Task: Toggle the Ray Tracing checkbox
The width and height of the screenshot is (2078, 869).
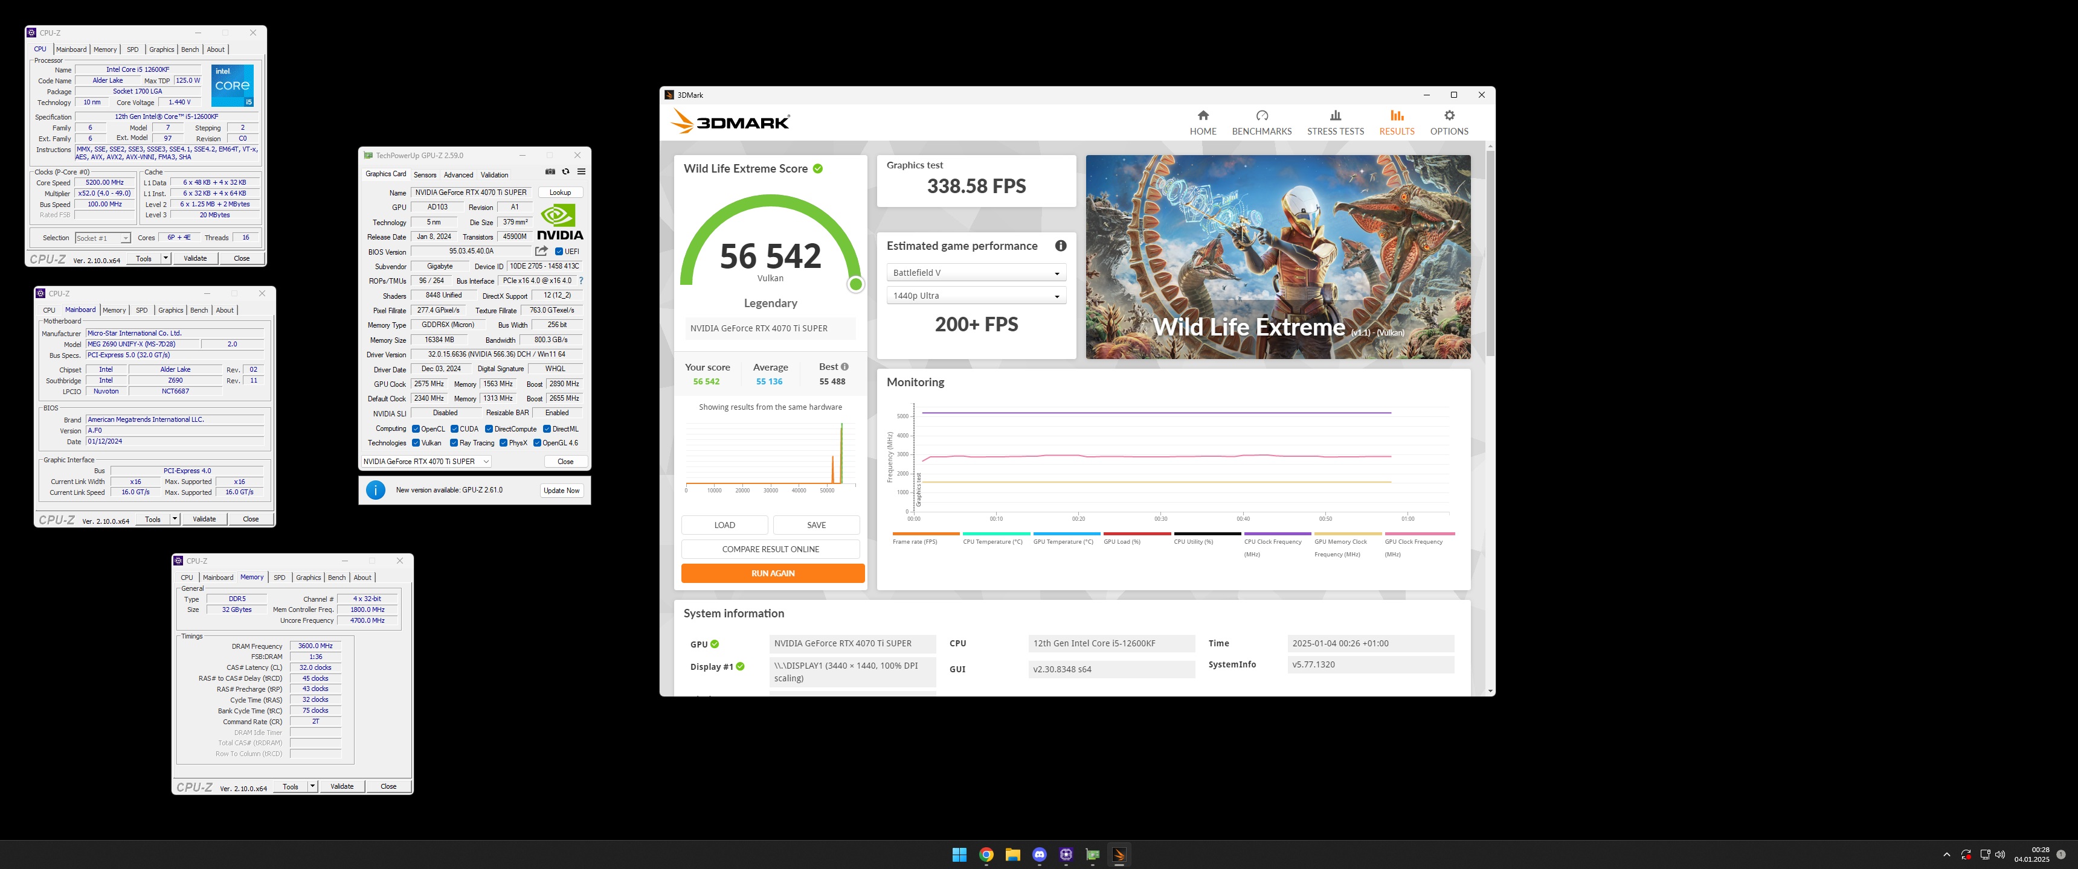Action: point(454,442)
